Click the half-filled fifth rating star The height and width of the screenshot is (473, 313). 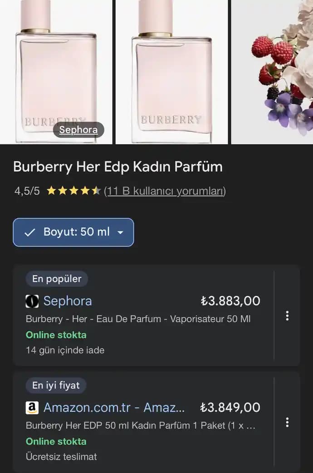[97, 190]
